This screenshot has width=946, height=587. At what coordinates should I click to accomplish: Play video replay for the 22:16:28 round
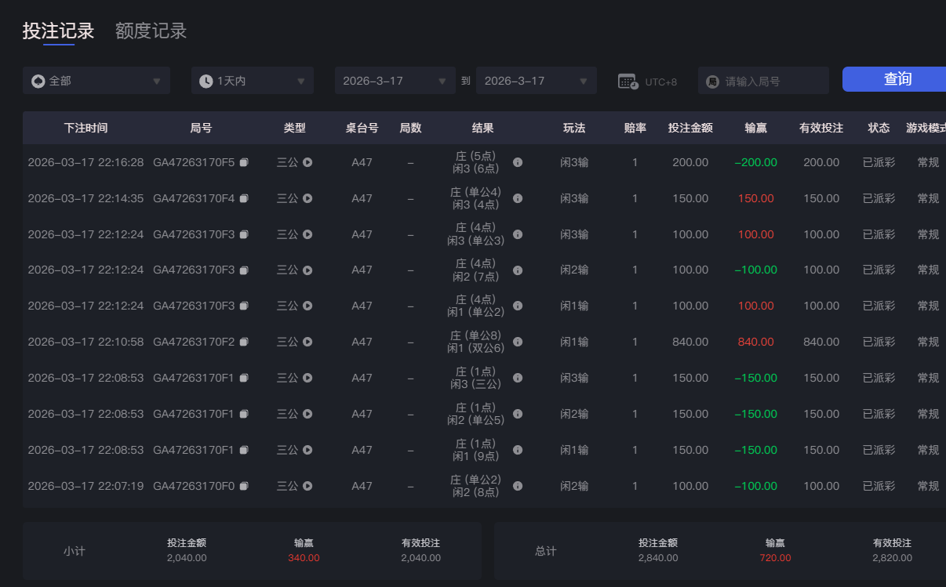pos(309,162)
